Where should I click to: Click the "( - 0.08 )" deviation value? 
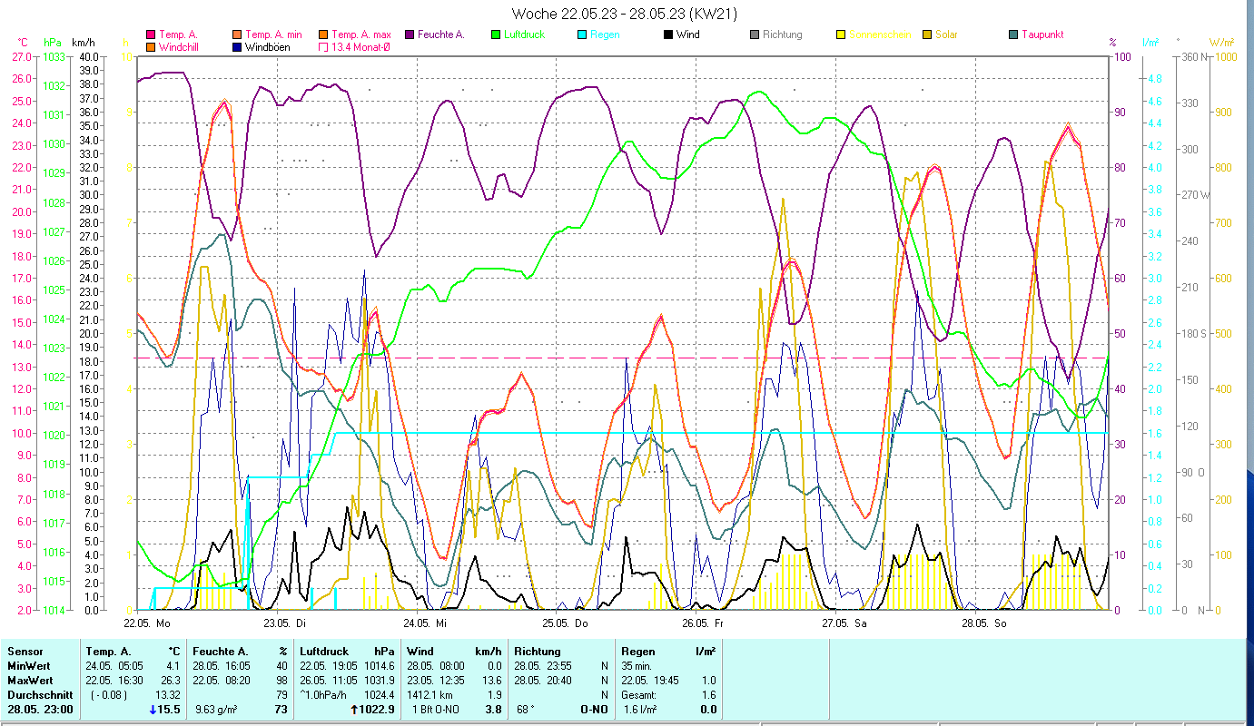pyautogui.click(x=109, y=695)
